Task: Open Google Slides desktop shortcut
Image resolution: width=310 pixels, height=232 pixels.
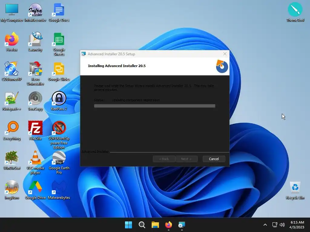Action: [x=59, y=71]
